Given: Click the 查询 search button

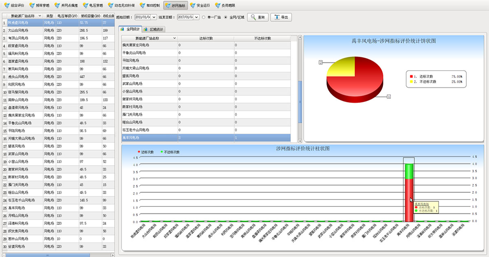Looking at the screenshot, I should (x=258, y=18).
